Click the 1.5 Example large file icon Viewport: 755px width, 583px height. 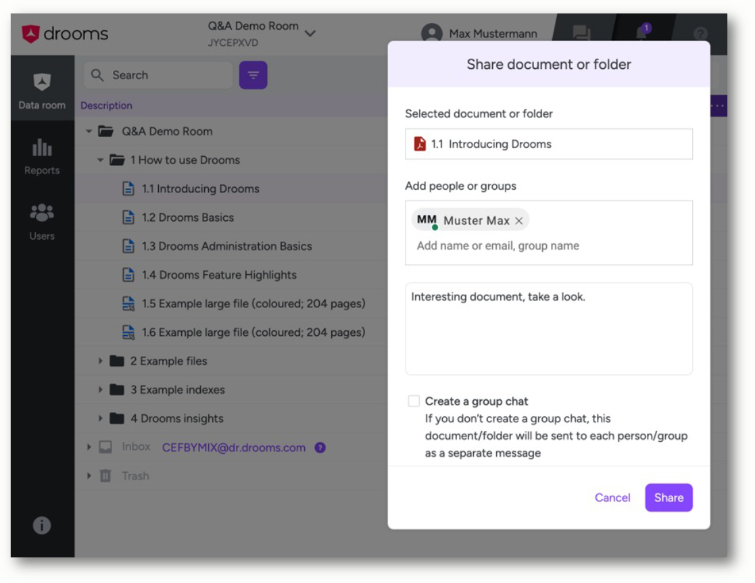tap(128, 304)
